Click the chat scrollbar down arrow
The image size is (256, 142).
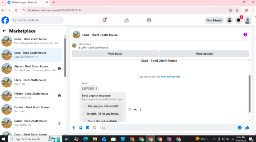[x=249, y=120]
